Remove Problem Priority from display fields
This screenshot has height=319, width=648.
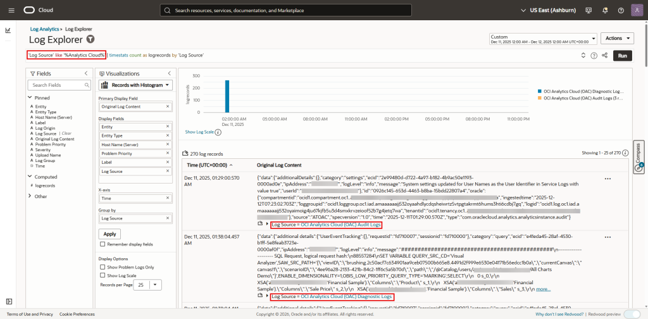pyautogui.click(x=168, y=154)
